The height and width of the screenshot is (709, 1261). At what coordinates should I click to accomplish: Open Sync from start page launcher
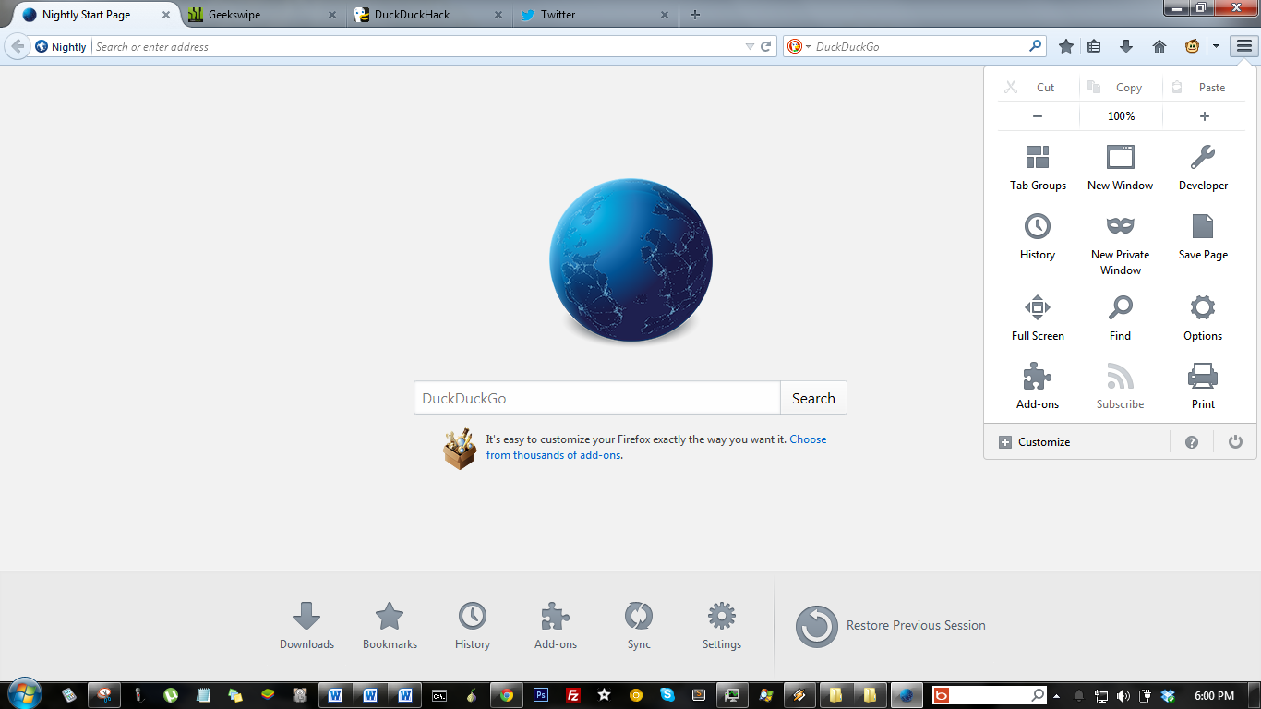point(639,625)
